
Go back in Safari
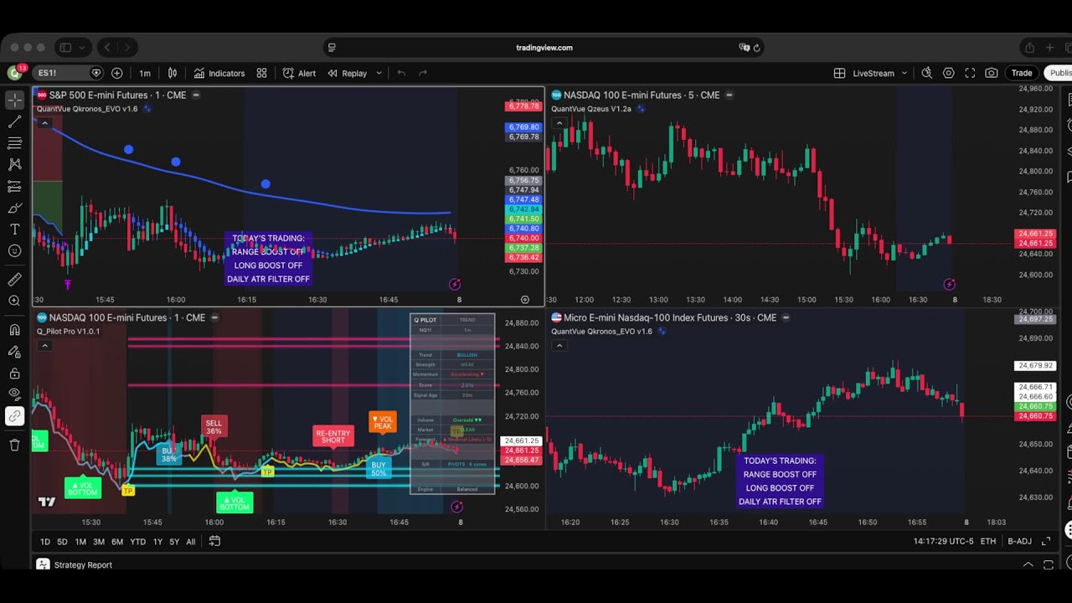[107, 48]
